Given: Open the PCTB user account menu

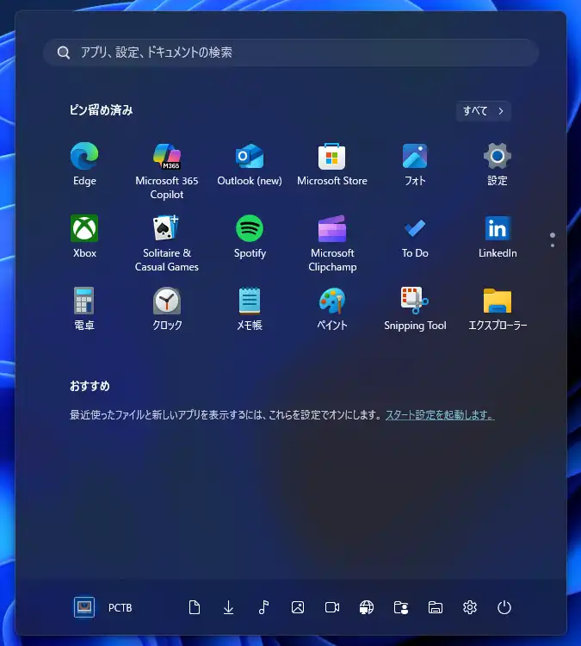Looking at the screenshot, I should [x=103, y=607].
